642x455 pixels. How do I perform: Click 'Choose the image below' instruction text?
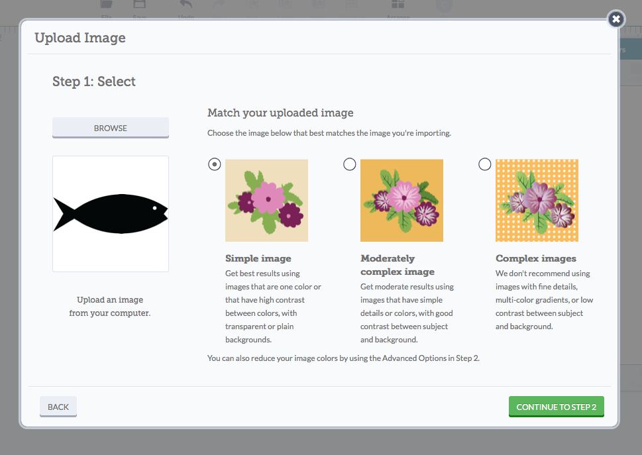coord(329,133)
